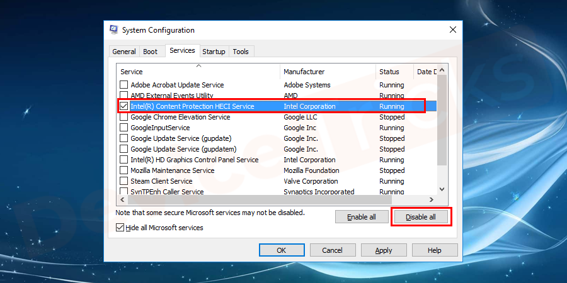This screenshot has height=283, width=567.
Task: Click the Cancel button
Action: pyautogui.click(x=333, y=250)
